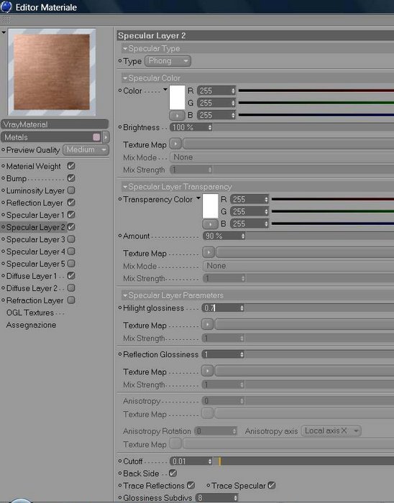Click Specular Color Texture Map field
Screen dimensions: 394x503
(288, 144)
